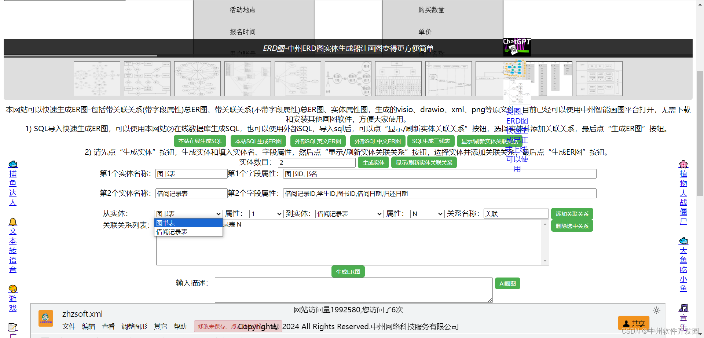This screenshot has height=338, width=704.
Task: Open the 植物大战僵尸 link
Action: pyautogui.click(x=683, y=198)
